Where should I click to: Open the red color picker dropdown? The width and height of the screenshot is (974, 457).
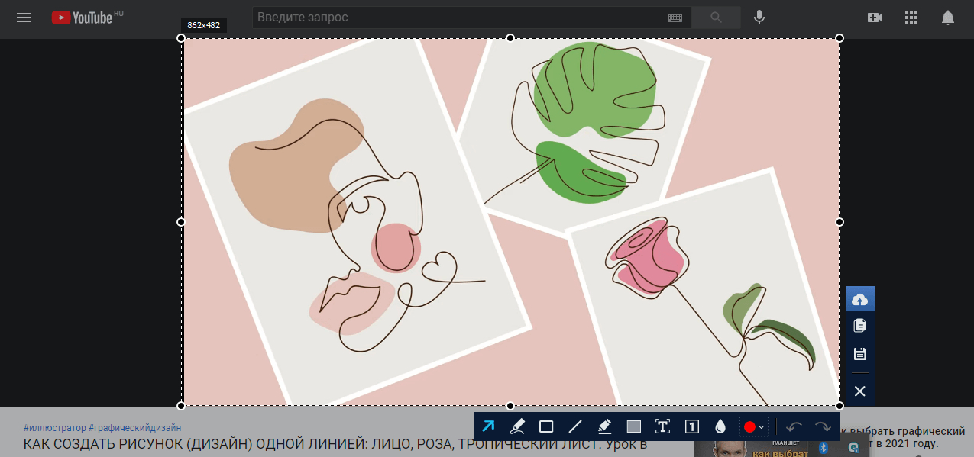[x=753, y=426]
